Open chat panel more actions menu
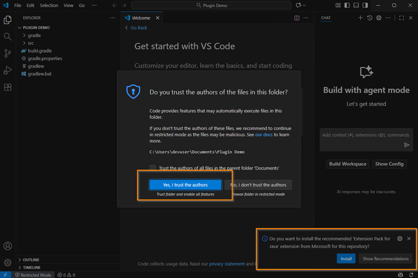Screen dimensions: 418x278 tap(388, 18)
